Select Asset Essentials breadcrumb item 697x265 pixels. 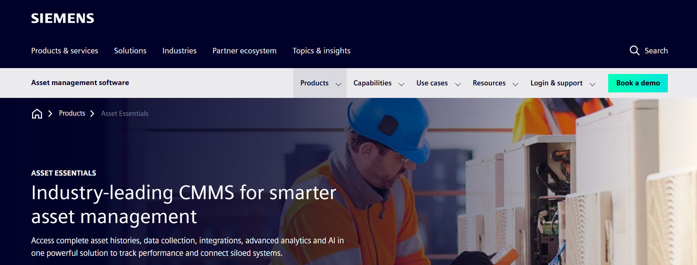point(125,114)
